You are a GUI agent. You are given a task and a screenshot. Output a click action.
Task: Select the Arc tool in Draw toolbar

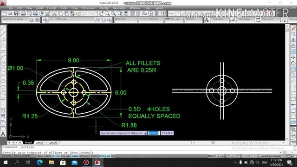point(3,58)
